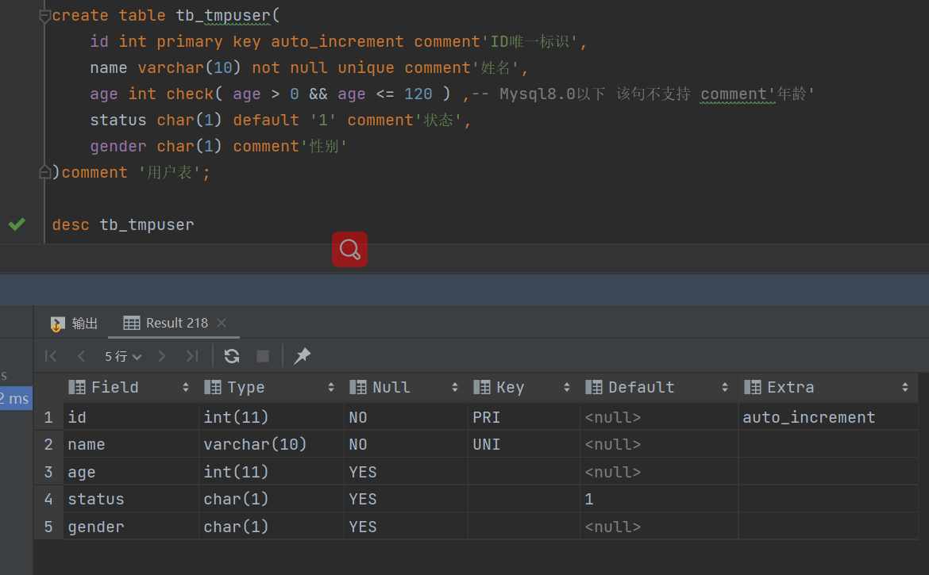
Task: Close the Result 218 tab
Action: [x=222, y=323]
